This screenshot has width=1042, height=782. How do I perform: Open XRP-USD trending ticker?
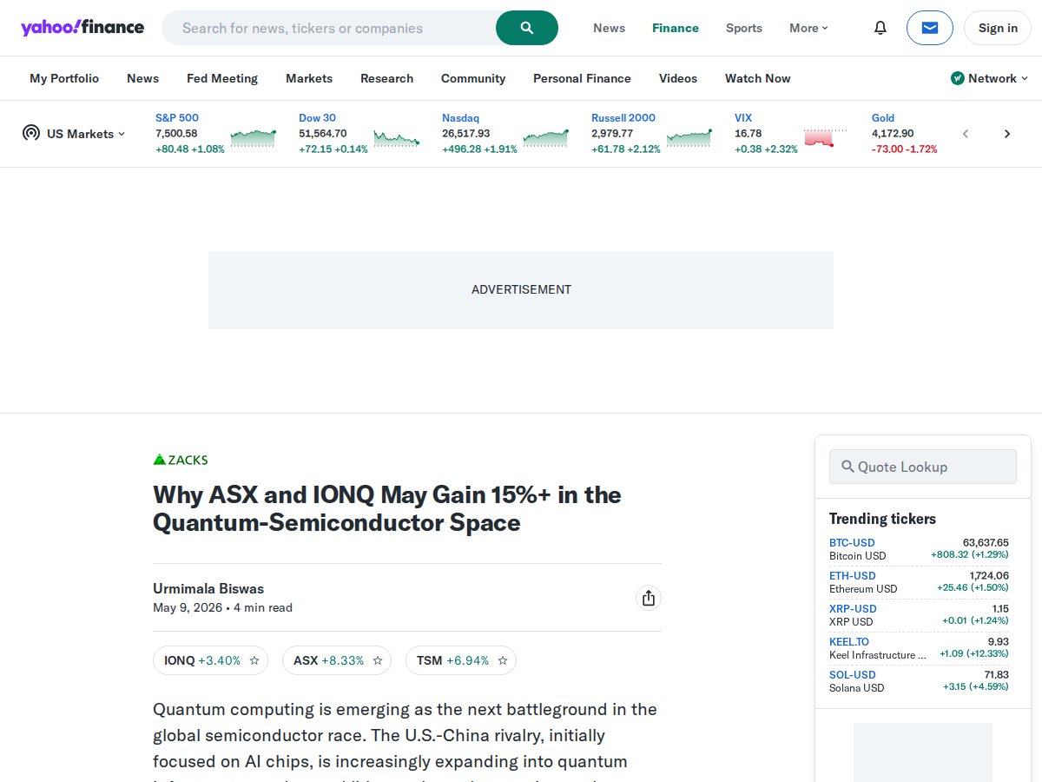(853, 608)
